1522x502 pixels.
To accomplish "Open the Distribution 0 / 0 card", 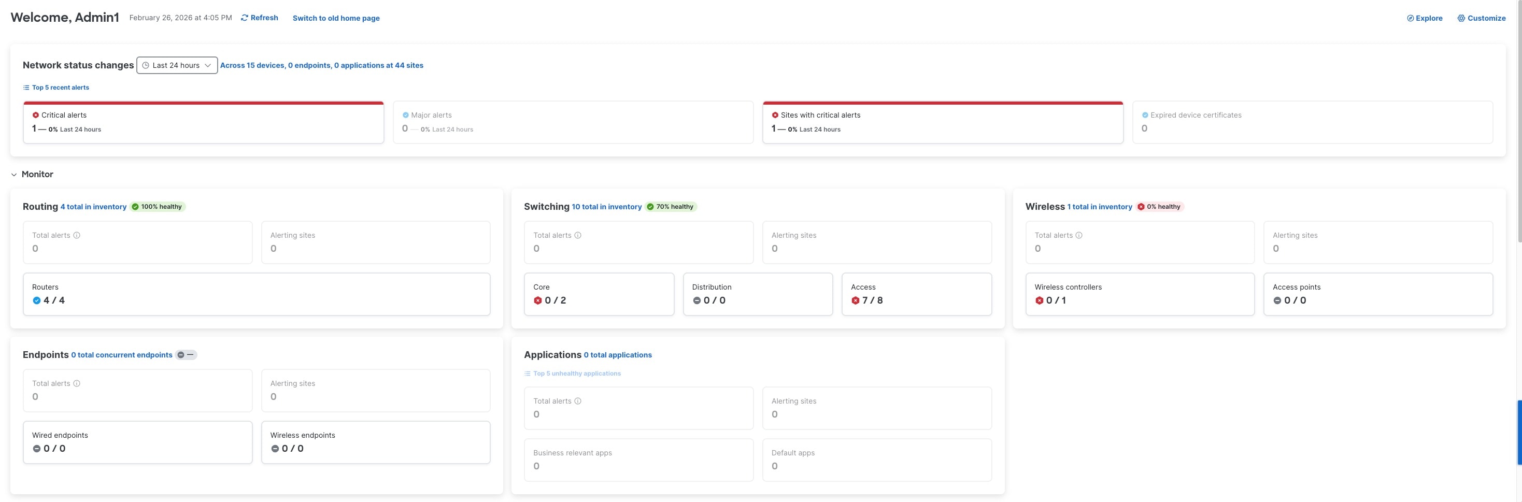I will click(x=758, y=294).
